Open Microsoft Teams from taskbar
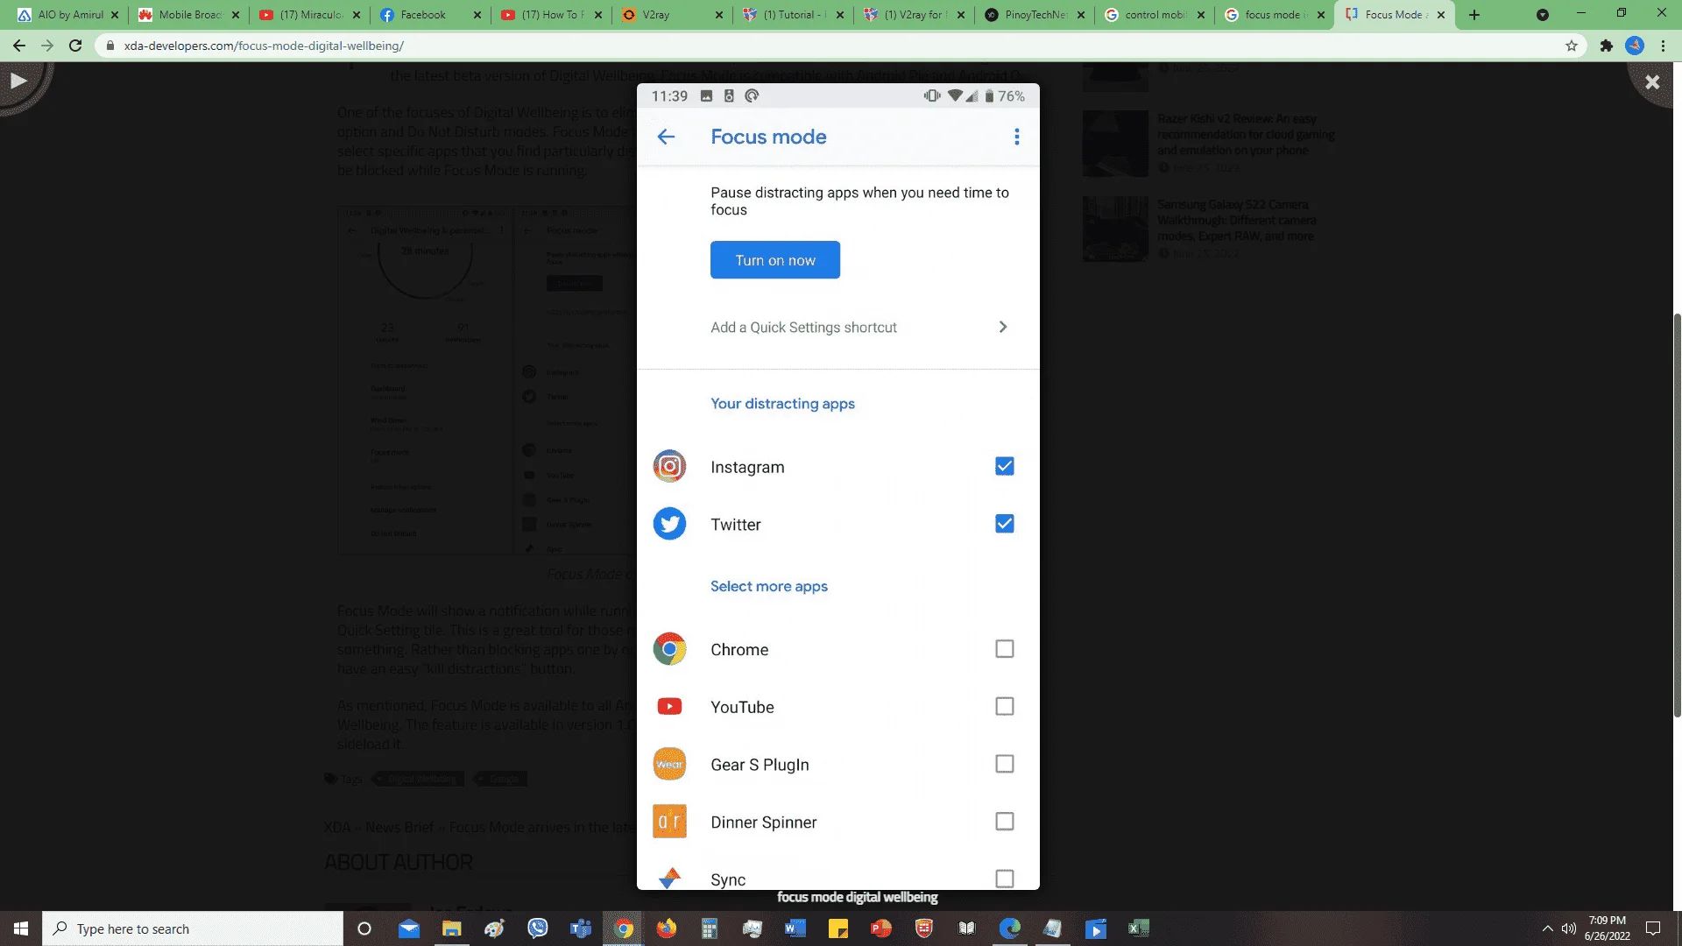Image resolution: width=1682 pixels, height=946 pixels. (x=580, y=928)
